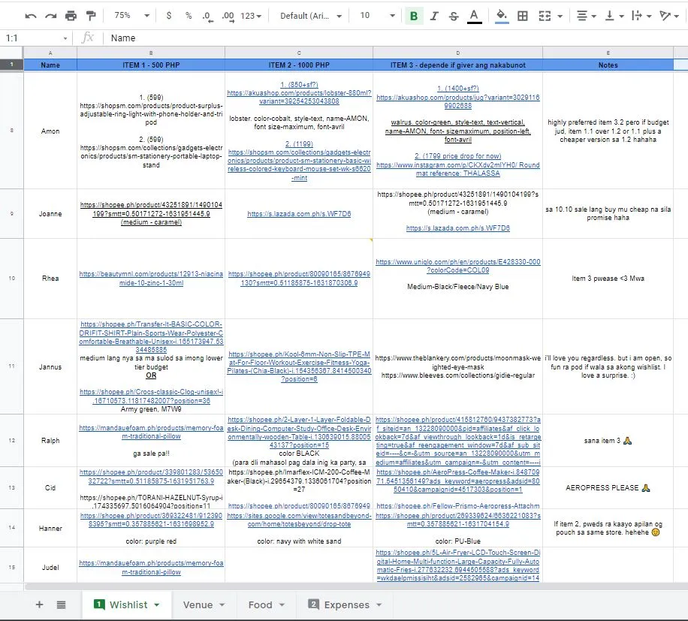Open Venue tab options arrow
688x621 pixels.
coord(222,604)
